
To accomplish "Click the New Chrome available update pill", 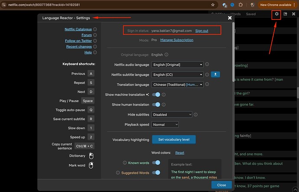I will (x=275, y=4).
